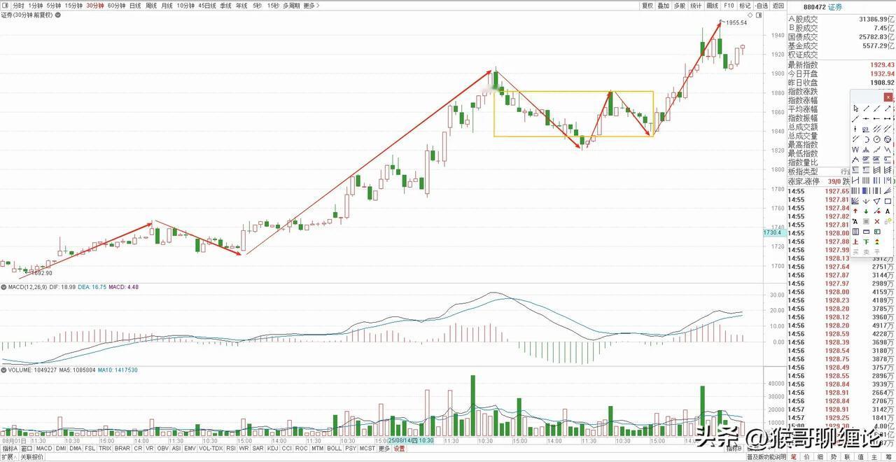Screen dimensions: 896x462
Task: Select the DMI indicator tab
Action: (x=61, y=448)
